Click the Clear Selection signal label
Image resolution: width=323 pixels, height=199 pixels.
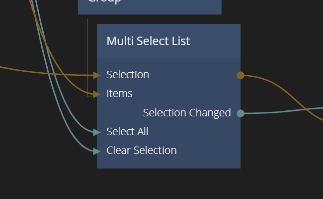[x=142, y=150]
